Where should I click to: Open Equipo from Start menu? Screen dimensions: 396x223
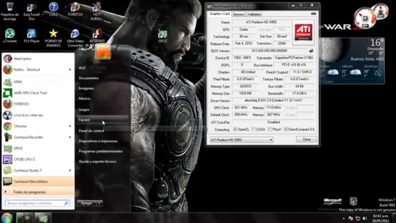pos(102,120)
